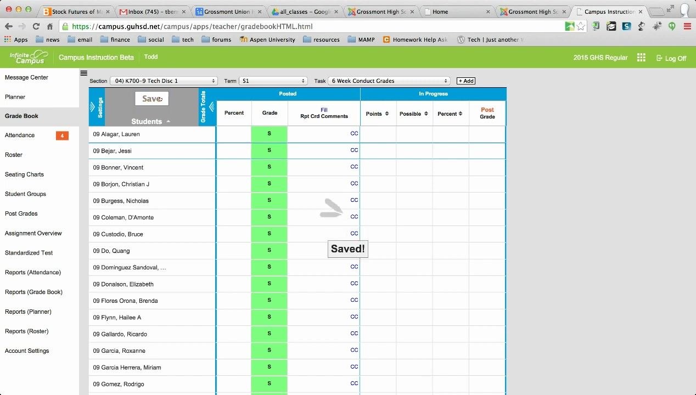Click the Save button
Screen dimensions: 696x395
tap(151, 99)
